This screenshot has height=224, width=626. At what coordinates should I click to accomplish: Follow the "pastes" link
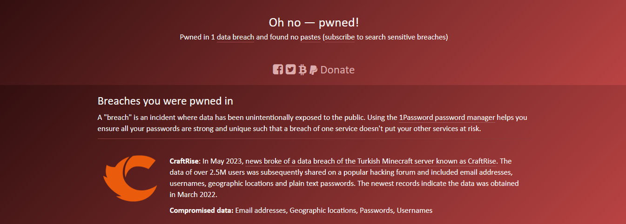point(310,37)
